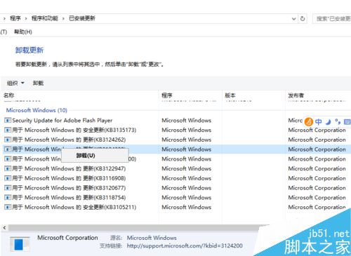Click the icon of the highlighted update row

coord(8,149)
